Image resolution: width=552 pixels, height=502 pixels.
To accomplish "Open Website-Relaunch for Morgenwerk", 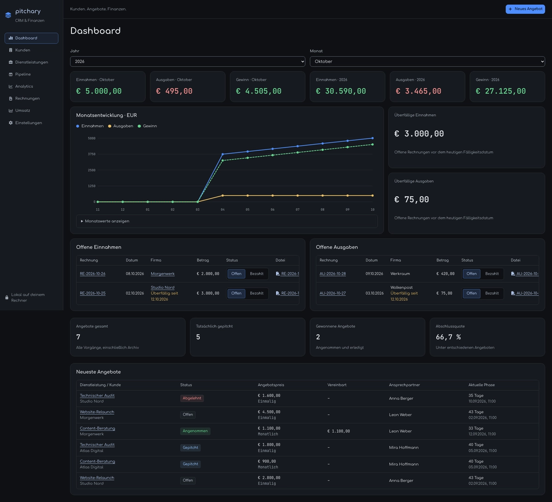I will pos(97,412).
